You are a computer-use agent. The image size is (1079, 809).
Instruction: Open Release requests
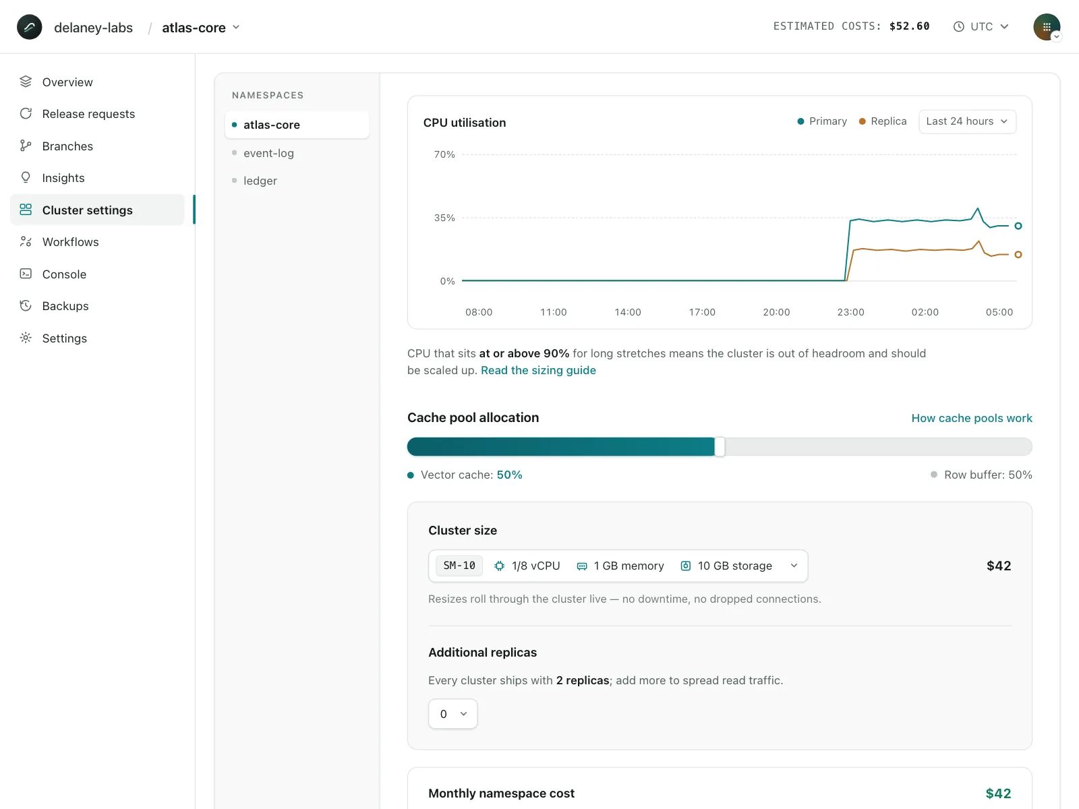point(98,113)
